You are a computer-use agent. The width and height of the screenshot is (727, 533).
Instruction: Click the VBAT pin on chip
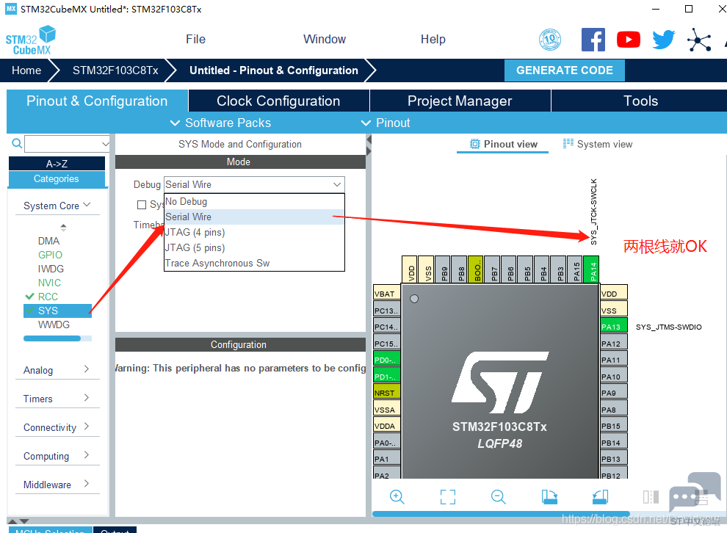tap(387, 293)
